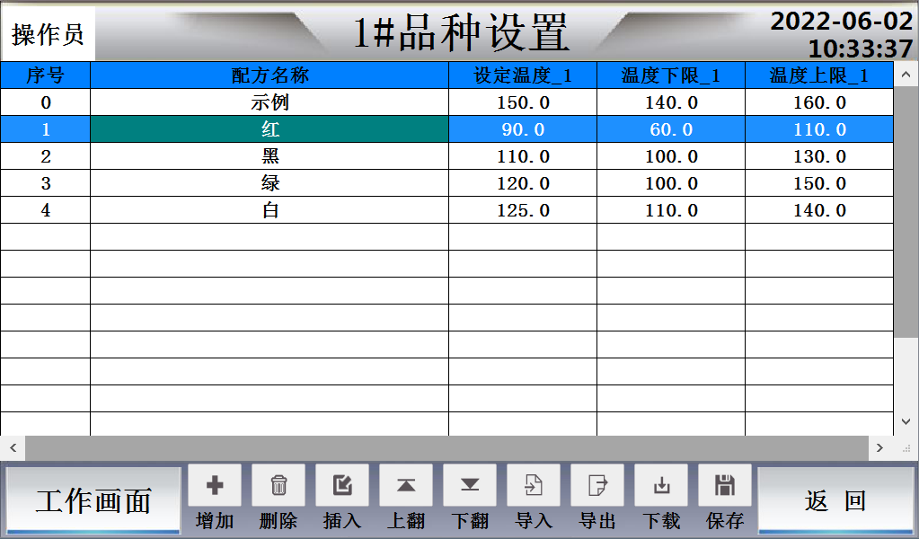Click the 上翻 (page up) icon

pyautogui.click(x=405, y=486)
